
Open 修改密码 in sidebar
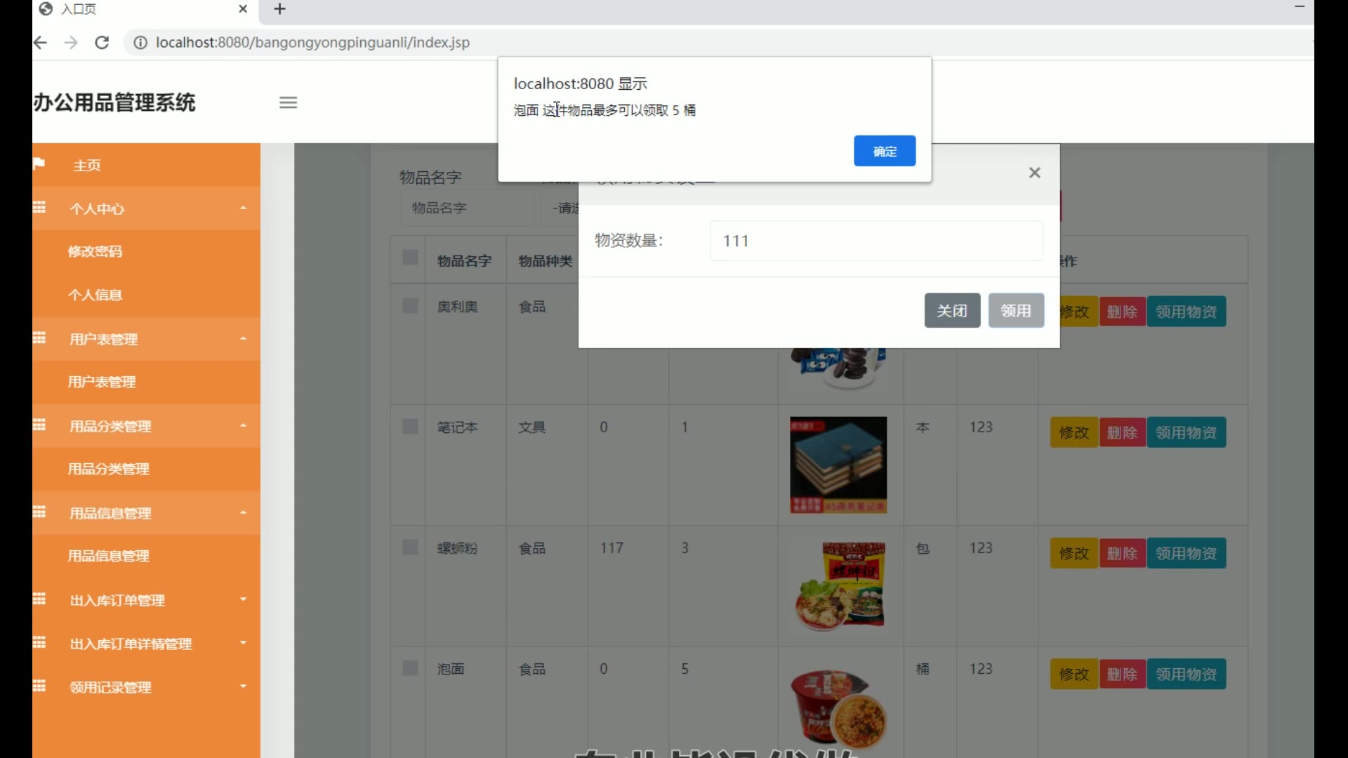pyautogui.click(x=95, y=251)
